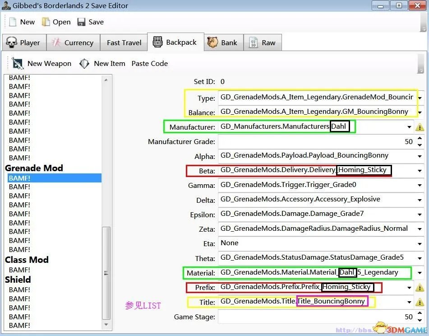Click the Paste Code button
Image resolution: width=429 pixels, height=336 pixels.
tap(149, 64)
